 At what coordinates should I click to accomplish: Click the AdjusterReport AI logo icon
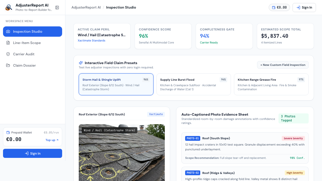[9, 8]
